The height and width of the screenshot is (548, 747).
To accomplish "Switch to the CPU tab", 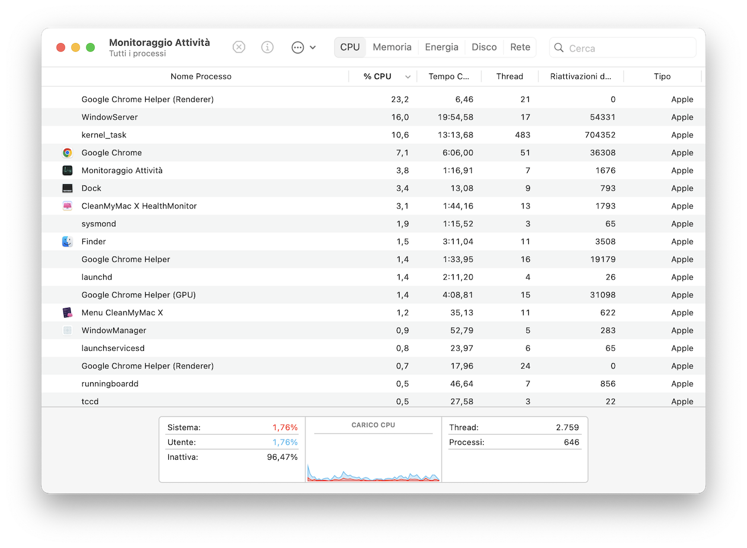I will point(350,47).
